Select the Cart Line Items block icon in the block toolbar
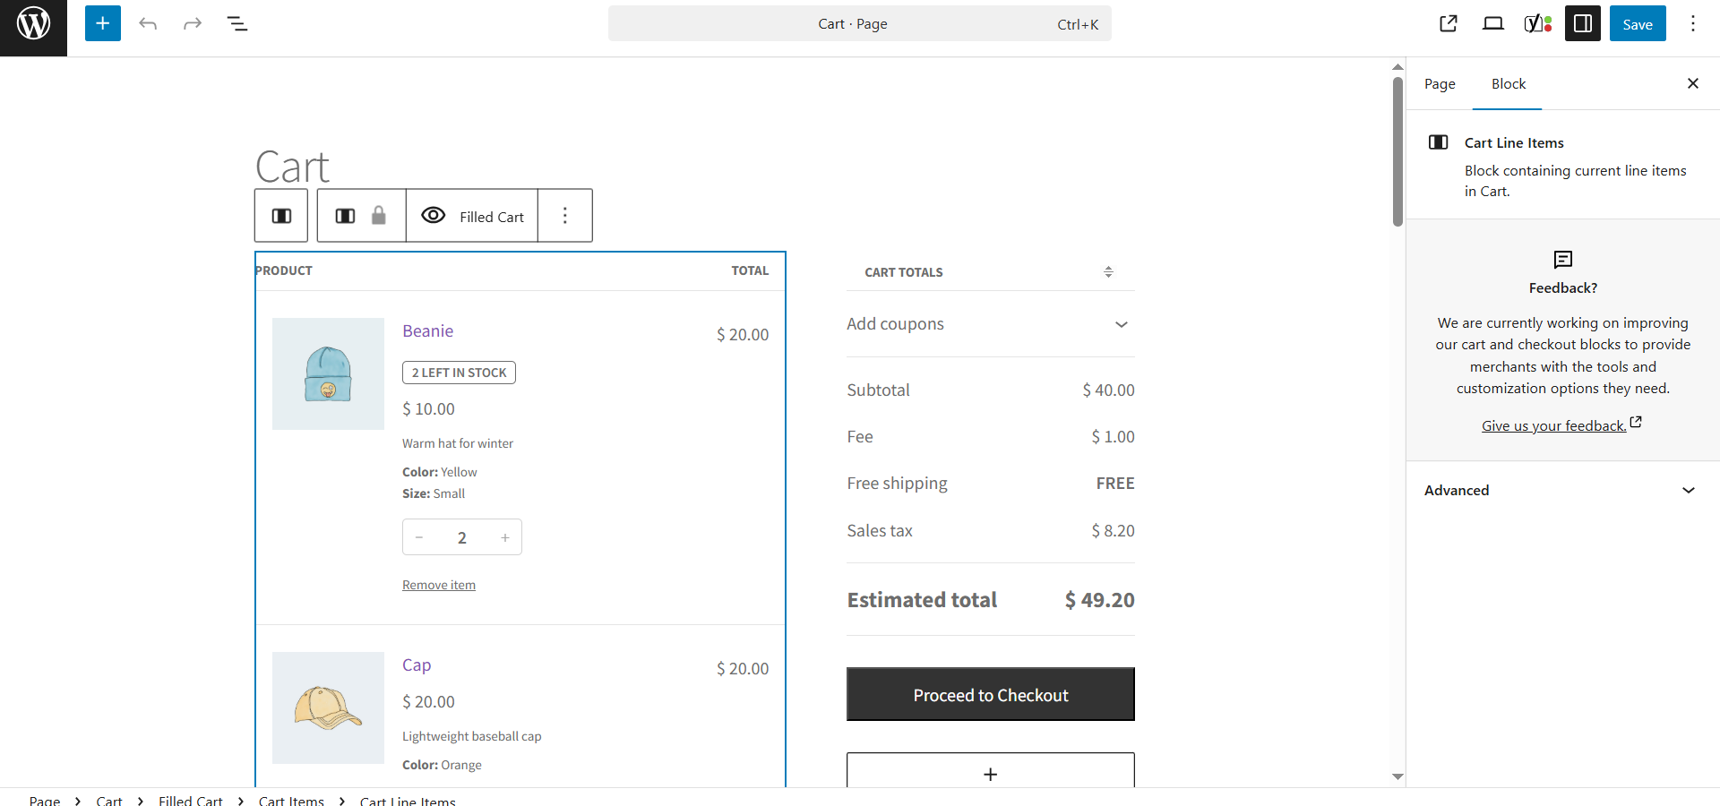The height and width of the screenshot is (806, 1720). pyautogui.click(x=280, y=215)
